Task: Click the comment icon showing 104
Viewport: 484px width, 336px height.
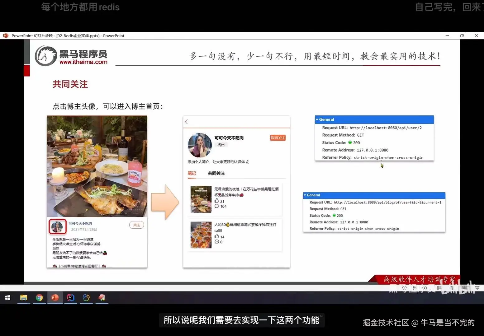Action: (217, 206)
